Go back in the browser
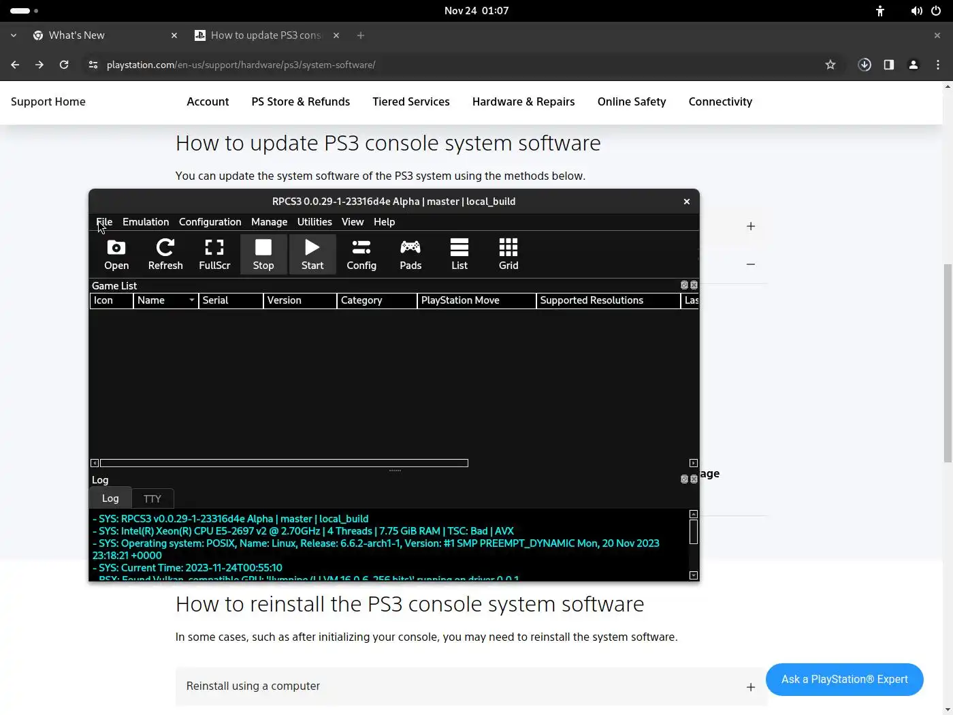This screenshot has width=953, height=715. click(15, 65)
